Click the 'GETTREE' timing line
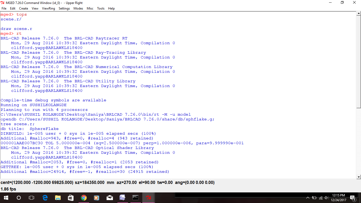Image resolution: width=361 pixels, height=203 pixels. [x=77, y=167]
